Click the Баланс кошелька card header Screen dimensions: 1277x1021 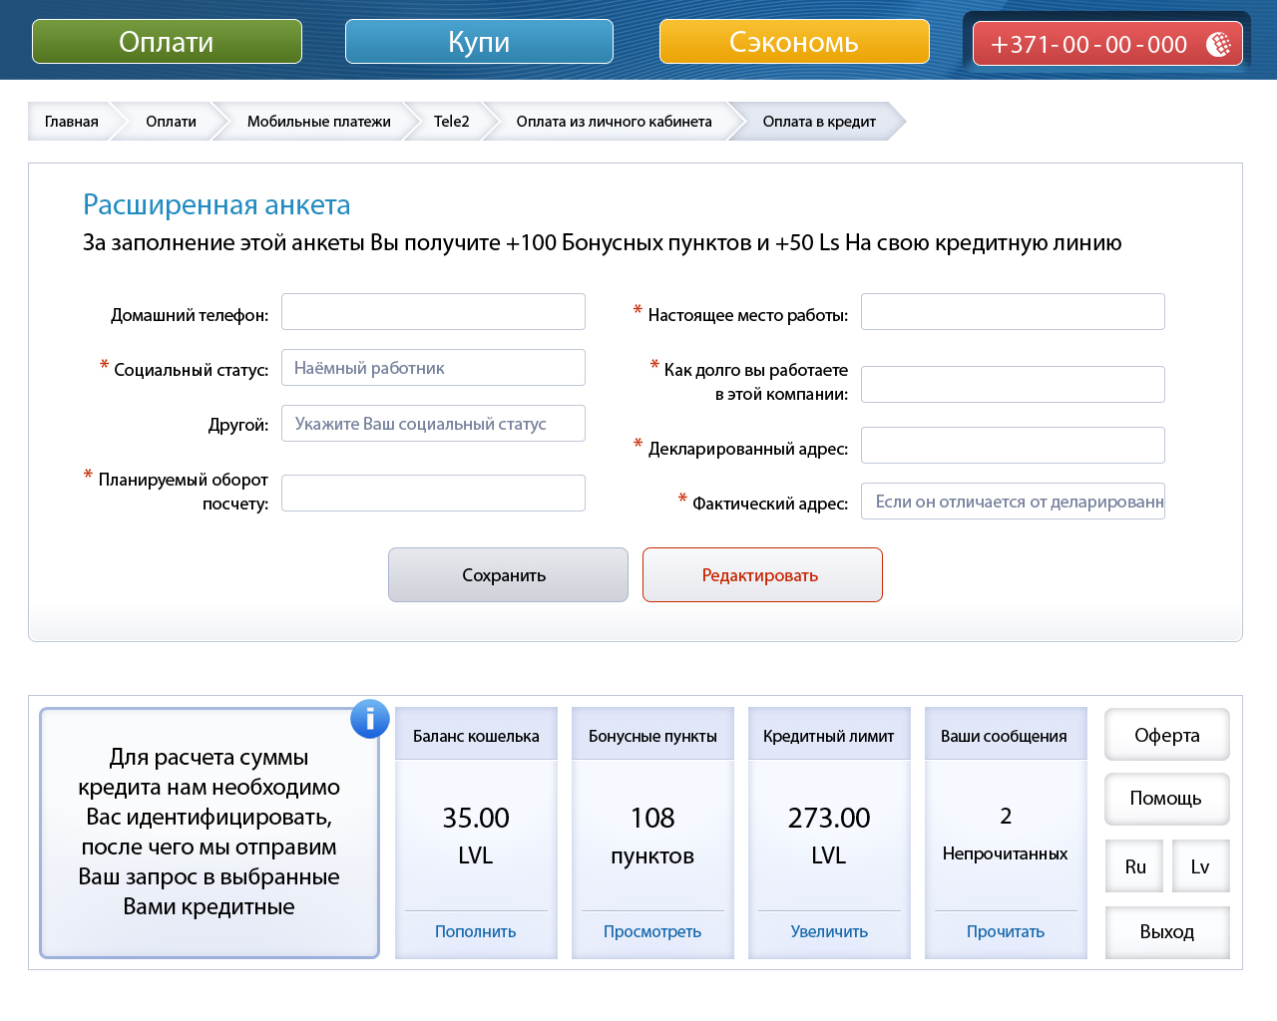coord(476,736)
